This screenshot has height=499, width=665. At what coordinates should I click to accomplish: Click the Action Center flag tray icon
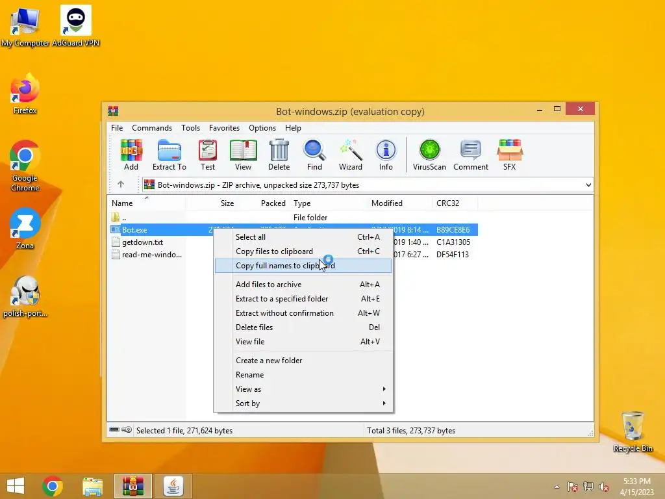(573, 487)
